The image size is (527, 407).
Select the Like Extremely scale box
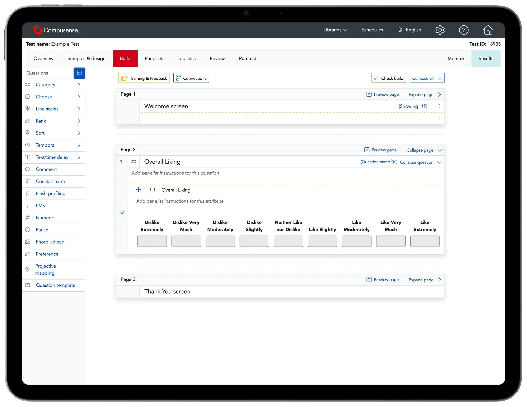[x=424, y=241]
